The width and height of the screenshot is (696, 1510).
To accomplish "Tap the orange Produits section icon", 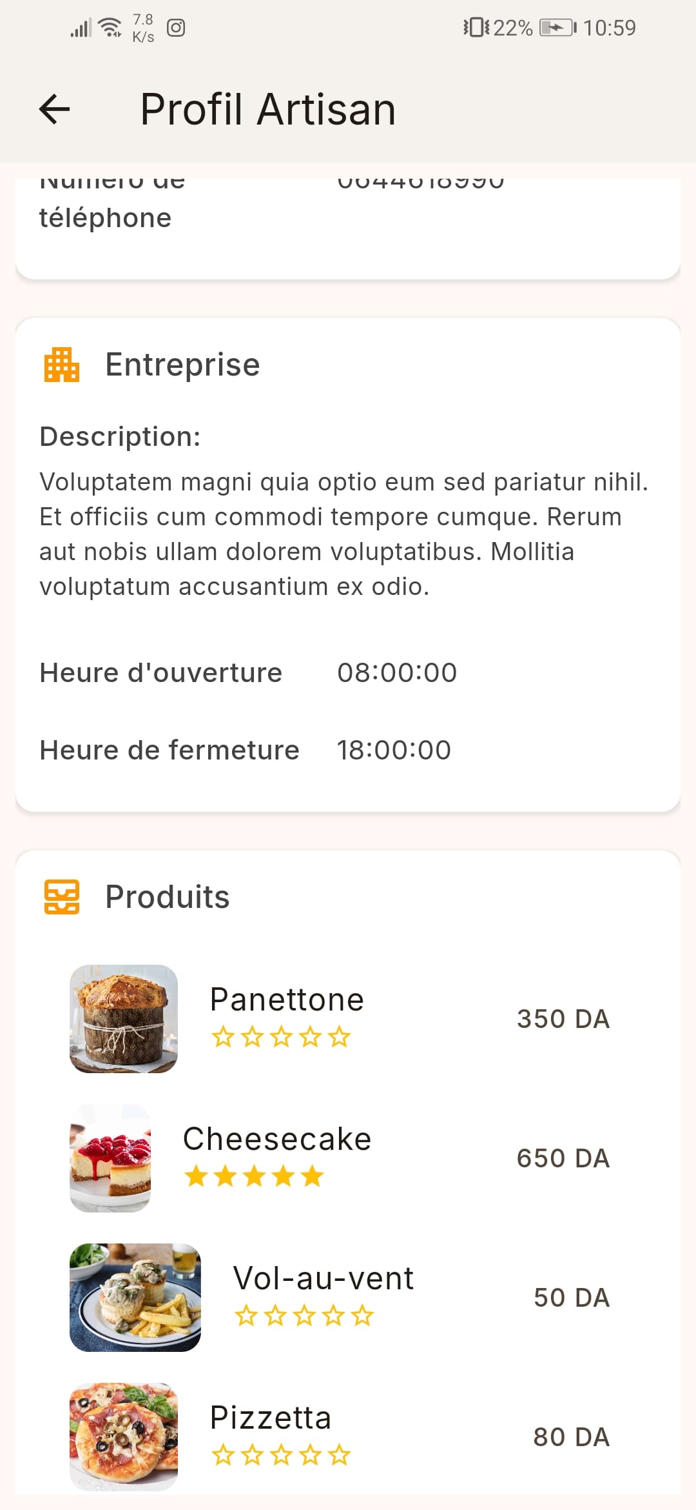I will tap(62, 897).
